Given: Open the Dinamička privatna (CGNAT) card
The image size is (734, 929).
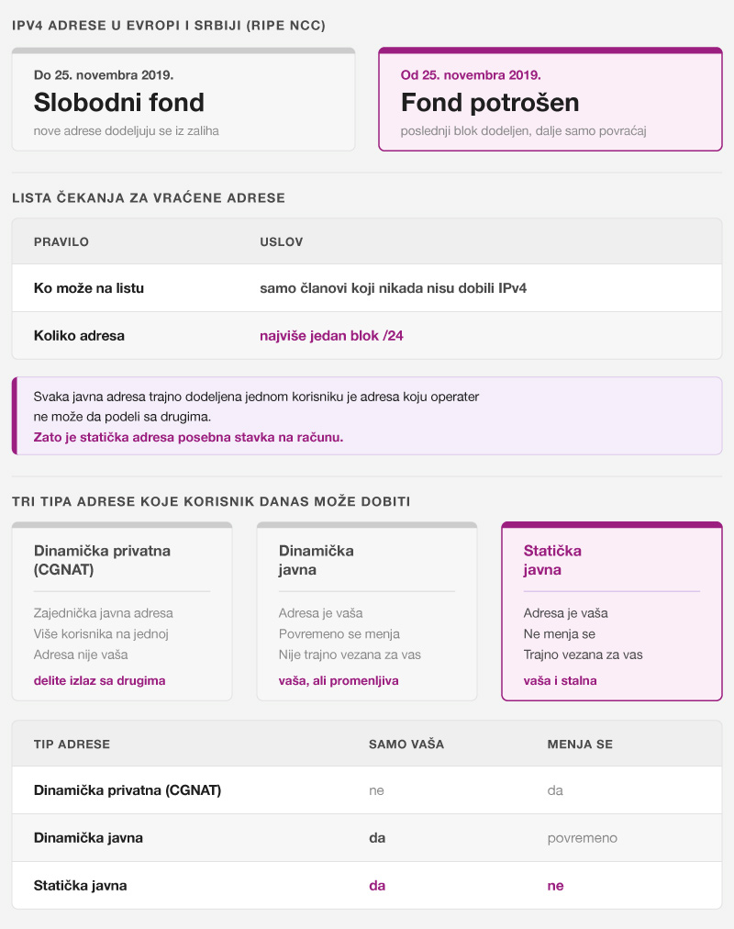Looking at the screenshot, I should pyautogui.click(x=122, y=611).
